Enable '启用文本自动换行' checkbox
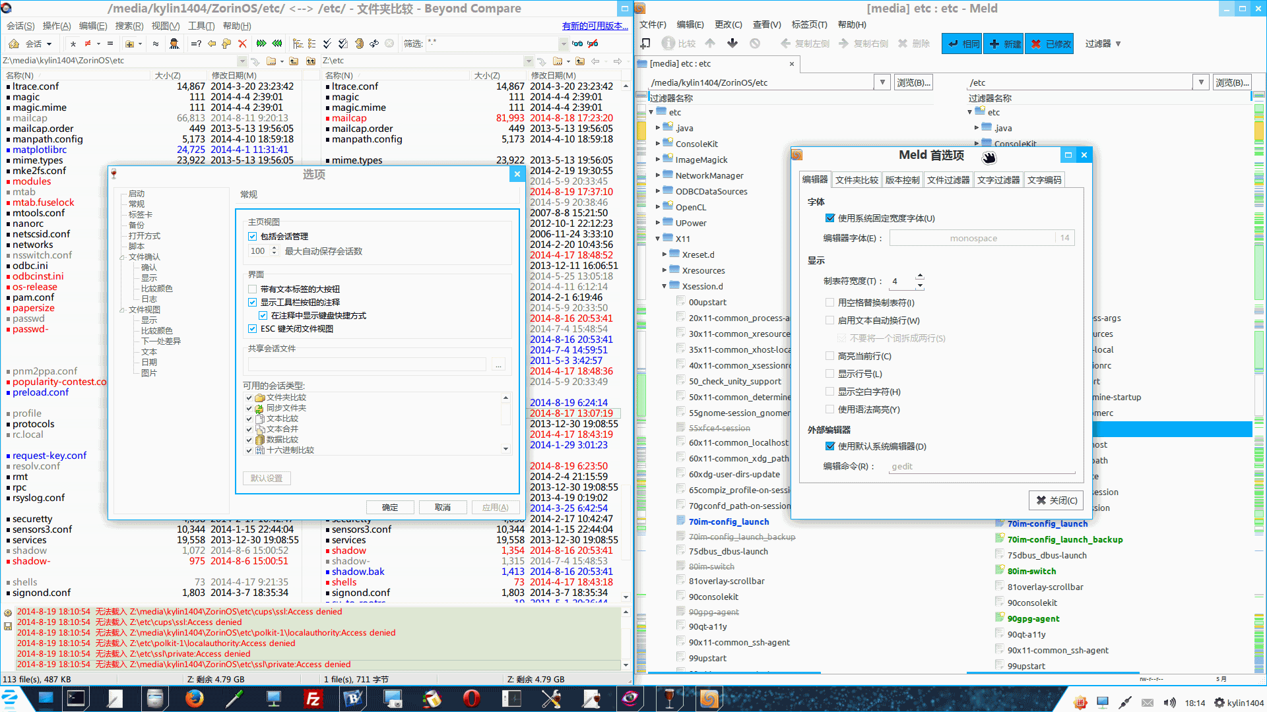Viewport: 1267px width, 712px height. pos(830,320)
